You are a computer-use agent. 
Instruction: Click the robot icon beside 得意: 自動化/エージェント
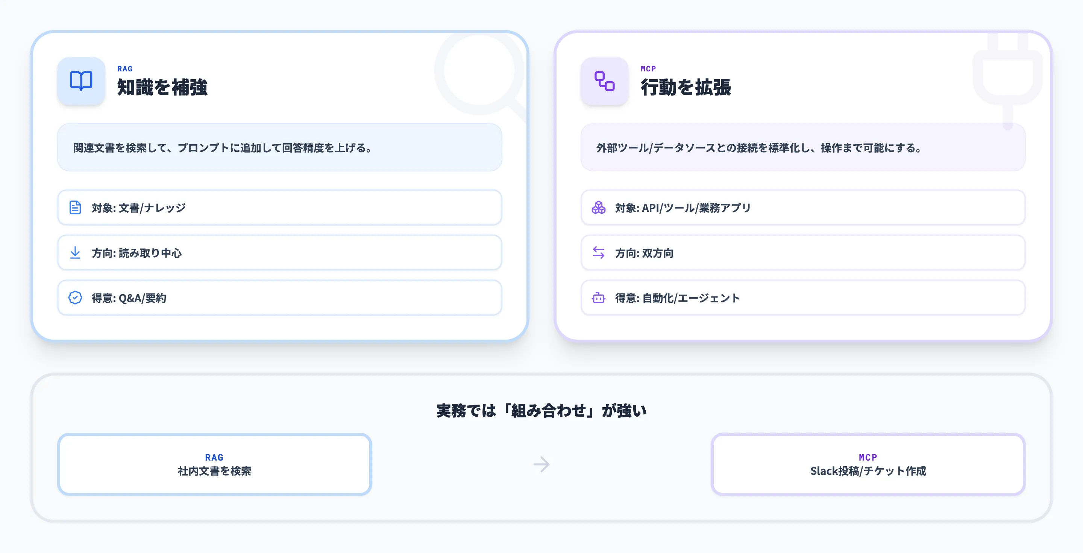(599, 298)
